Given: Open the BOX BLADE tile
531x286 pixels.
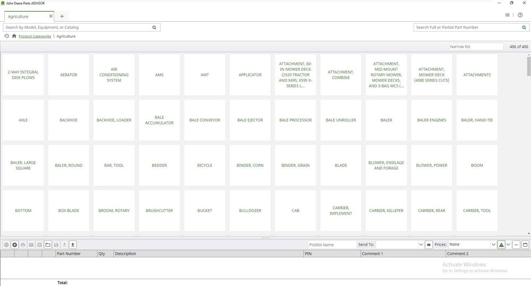Looking at the screenshot, I should tap(68, 210).
